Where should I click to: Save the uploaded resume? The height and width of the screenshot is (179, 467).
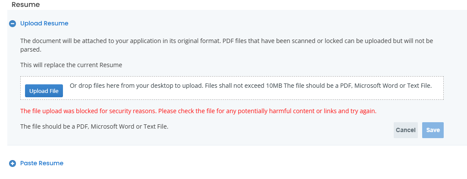click(433, 130)
